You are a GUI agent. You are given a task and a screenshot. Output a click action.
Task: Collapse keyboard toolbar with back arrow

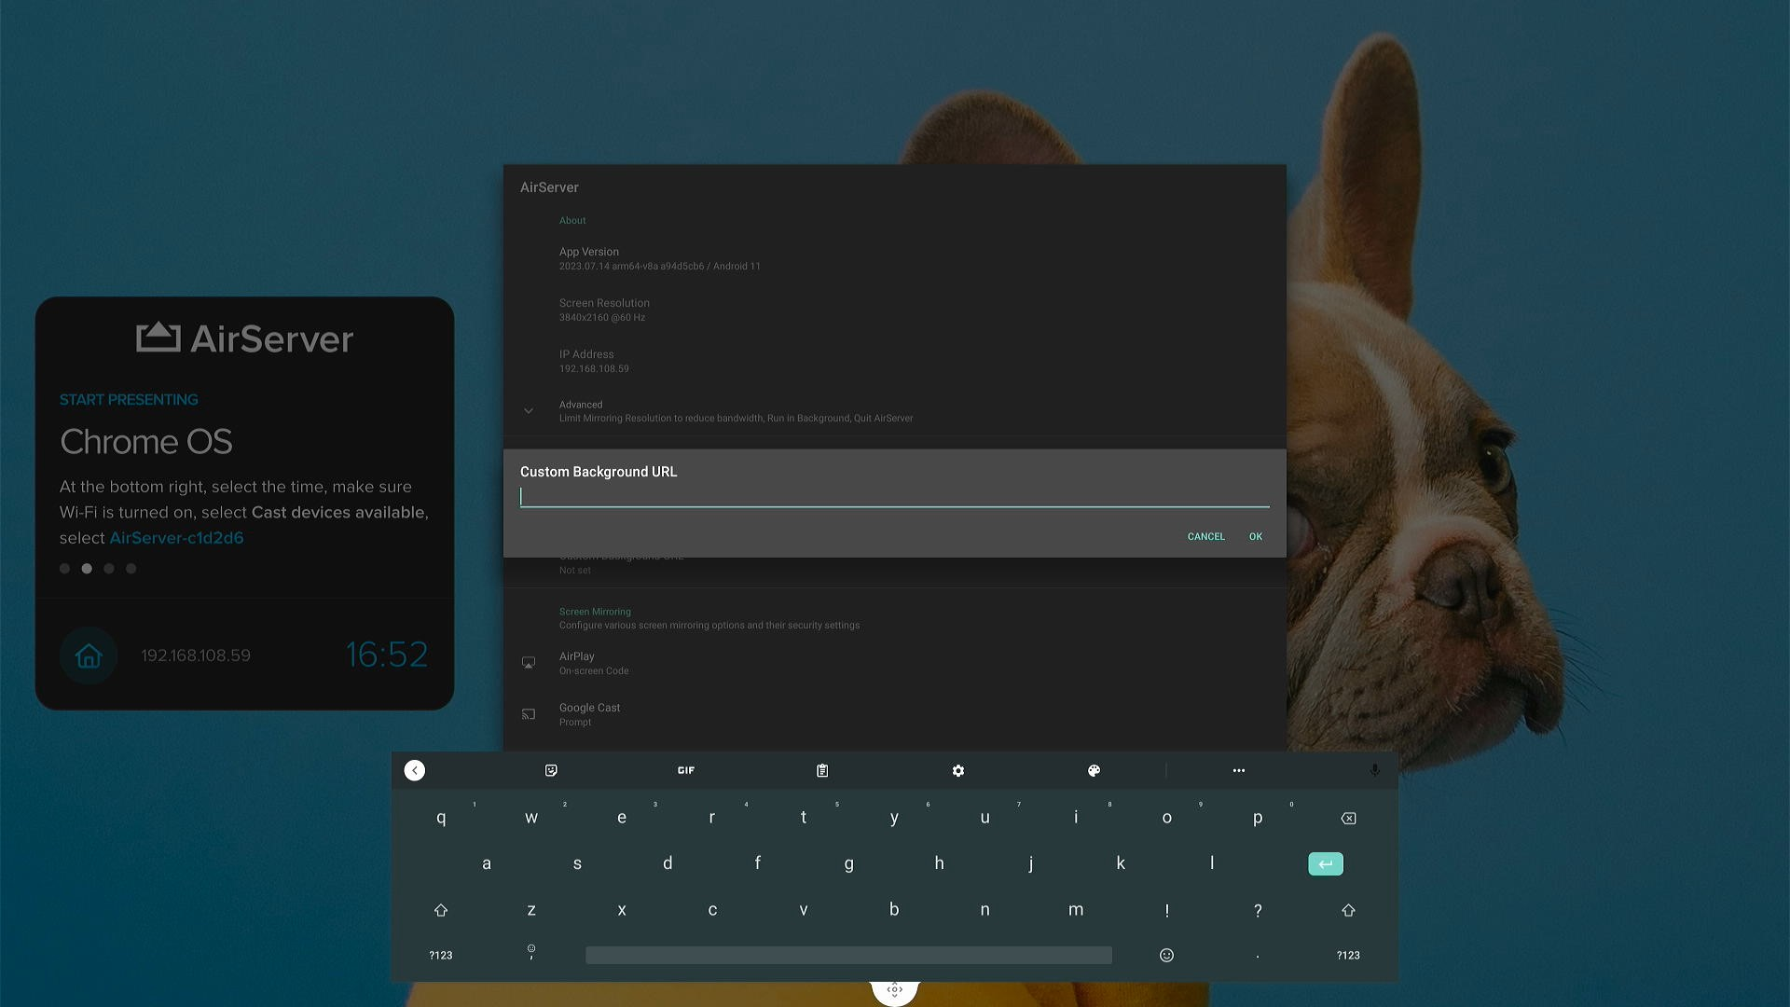[x=415, y=770]
